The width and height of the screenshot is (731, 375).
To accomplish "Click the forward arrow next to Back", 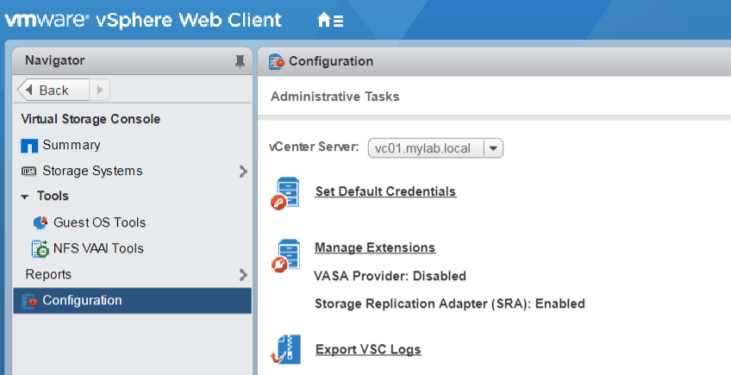I will coord(100,90).
